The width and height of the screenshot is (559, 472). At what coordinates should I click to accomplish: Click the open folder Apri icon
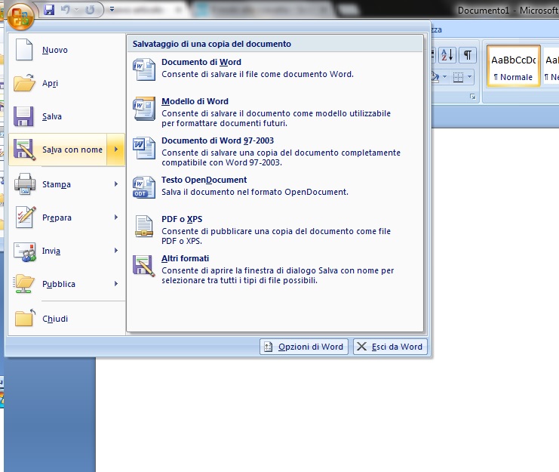pos(24,82)
